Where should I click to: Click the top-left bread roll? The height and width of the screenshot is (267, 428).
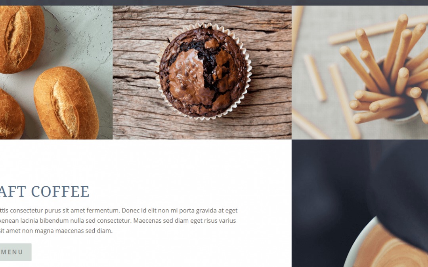pyautogui.click(x=22, y=39)
